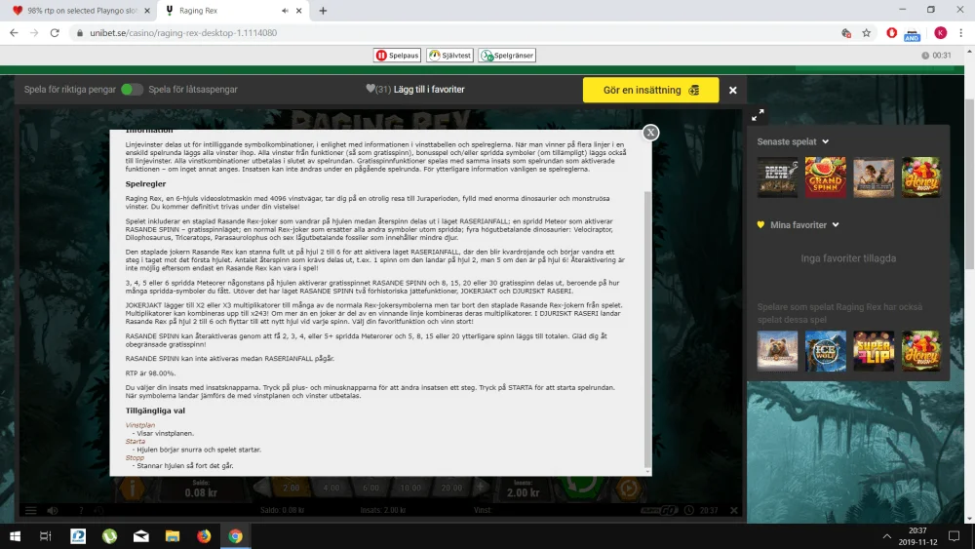Click the page vertical scrollbar
The width and height of the screenshot is (975, 549).
pyautogui.click(x=970, y=183)
